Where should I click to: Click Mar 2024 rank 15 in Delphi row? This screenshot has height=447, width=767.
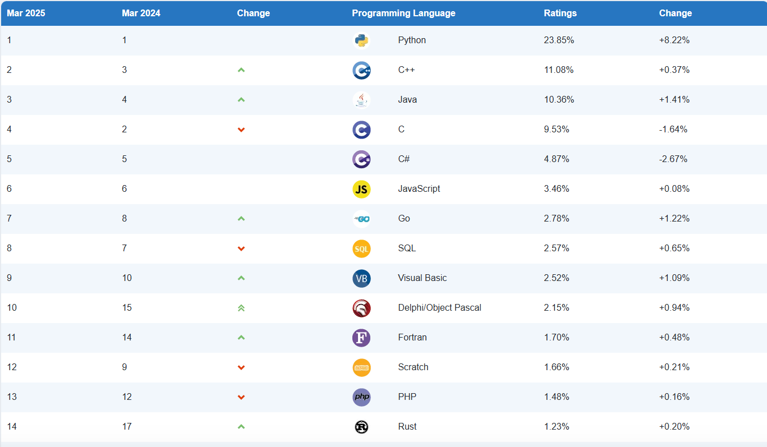click(127, 308)
